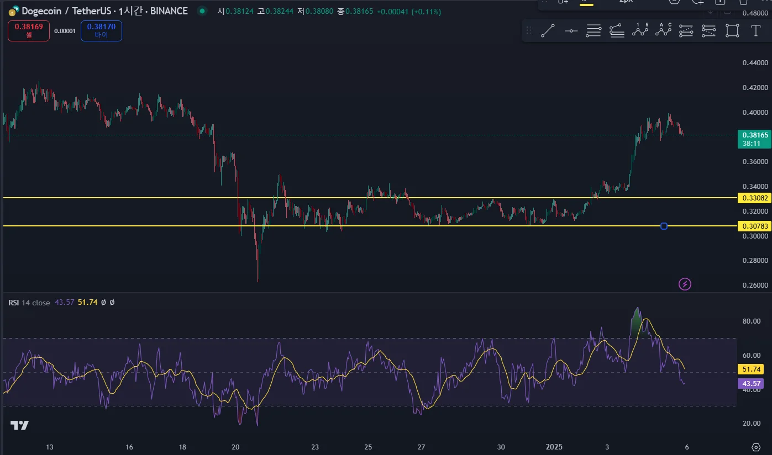Select the horizontal line drawing tool
The height and width of the screenshot is (455, 772).
571,31
